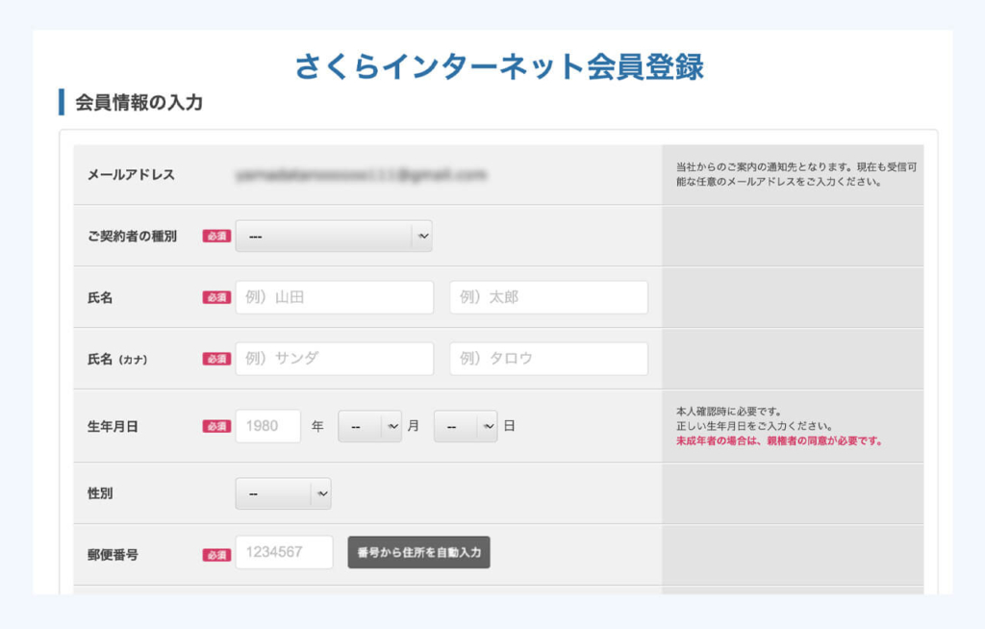Click the birth year field 1980
This screenshot has height=629, width=985.
268,426
